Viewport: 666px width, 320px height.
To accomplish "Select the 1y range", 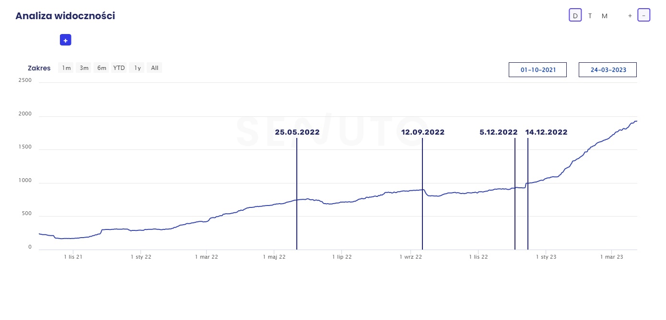I will pos(137,68).
